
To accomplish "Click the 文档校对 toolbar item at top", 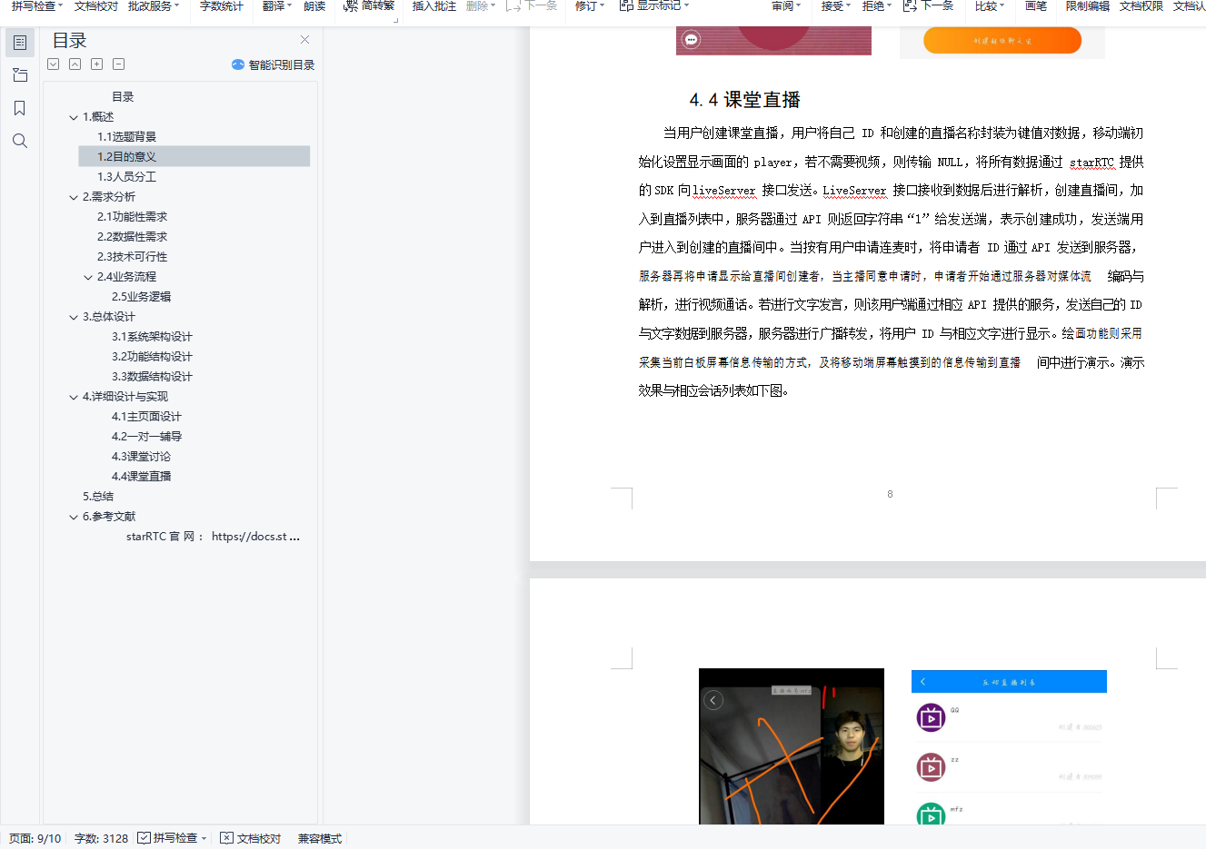I will point(96,5).
